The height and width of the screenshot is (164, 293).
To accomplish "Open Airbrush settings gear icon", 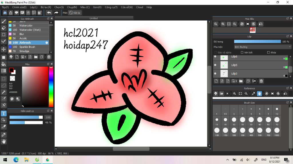I will point(47,43).
